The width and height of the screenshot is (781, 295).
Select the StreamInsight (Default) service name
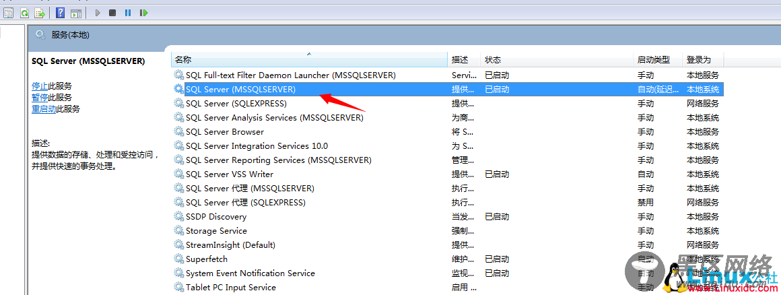pos(230,244)
